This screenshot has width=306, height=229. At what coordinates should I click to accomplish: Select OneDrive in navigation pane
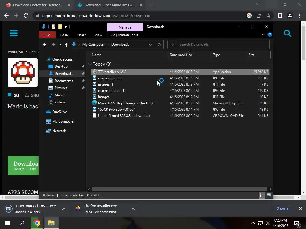[59, 112]
